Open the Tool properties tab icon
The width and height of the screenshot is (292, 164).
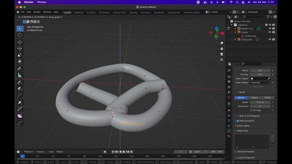coord(229,71)
